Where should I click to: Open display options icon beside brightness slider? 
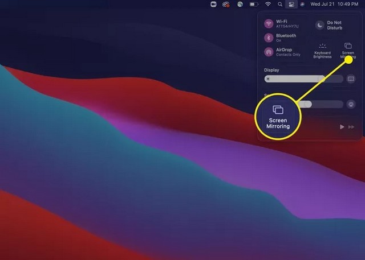click(x=351, y=79)
